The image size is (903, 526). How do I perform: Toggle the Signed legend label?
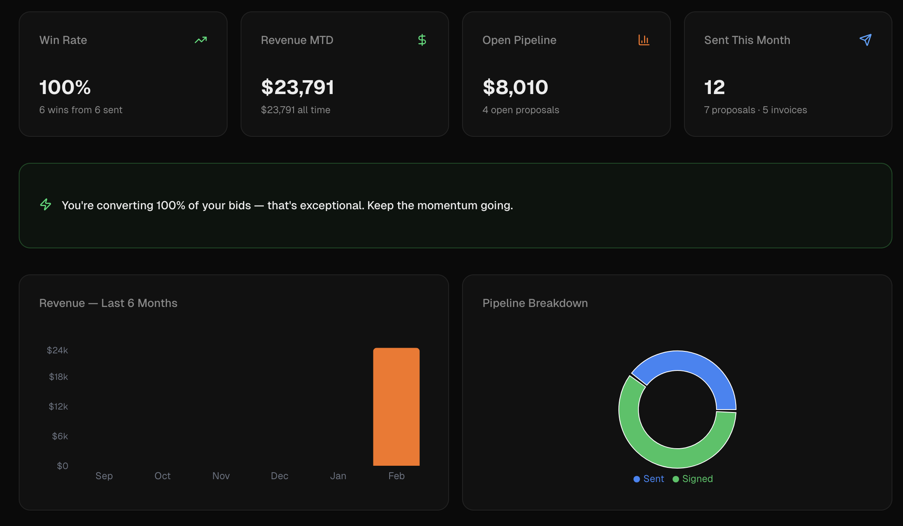pyautogui.click(x=697, y=479)
